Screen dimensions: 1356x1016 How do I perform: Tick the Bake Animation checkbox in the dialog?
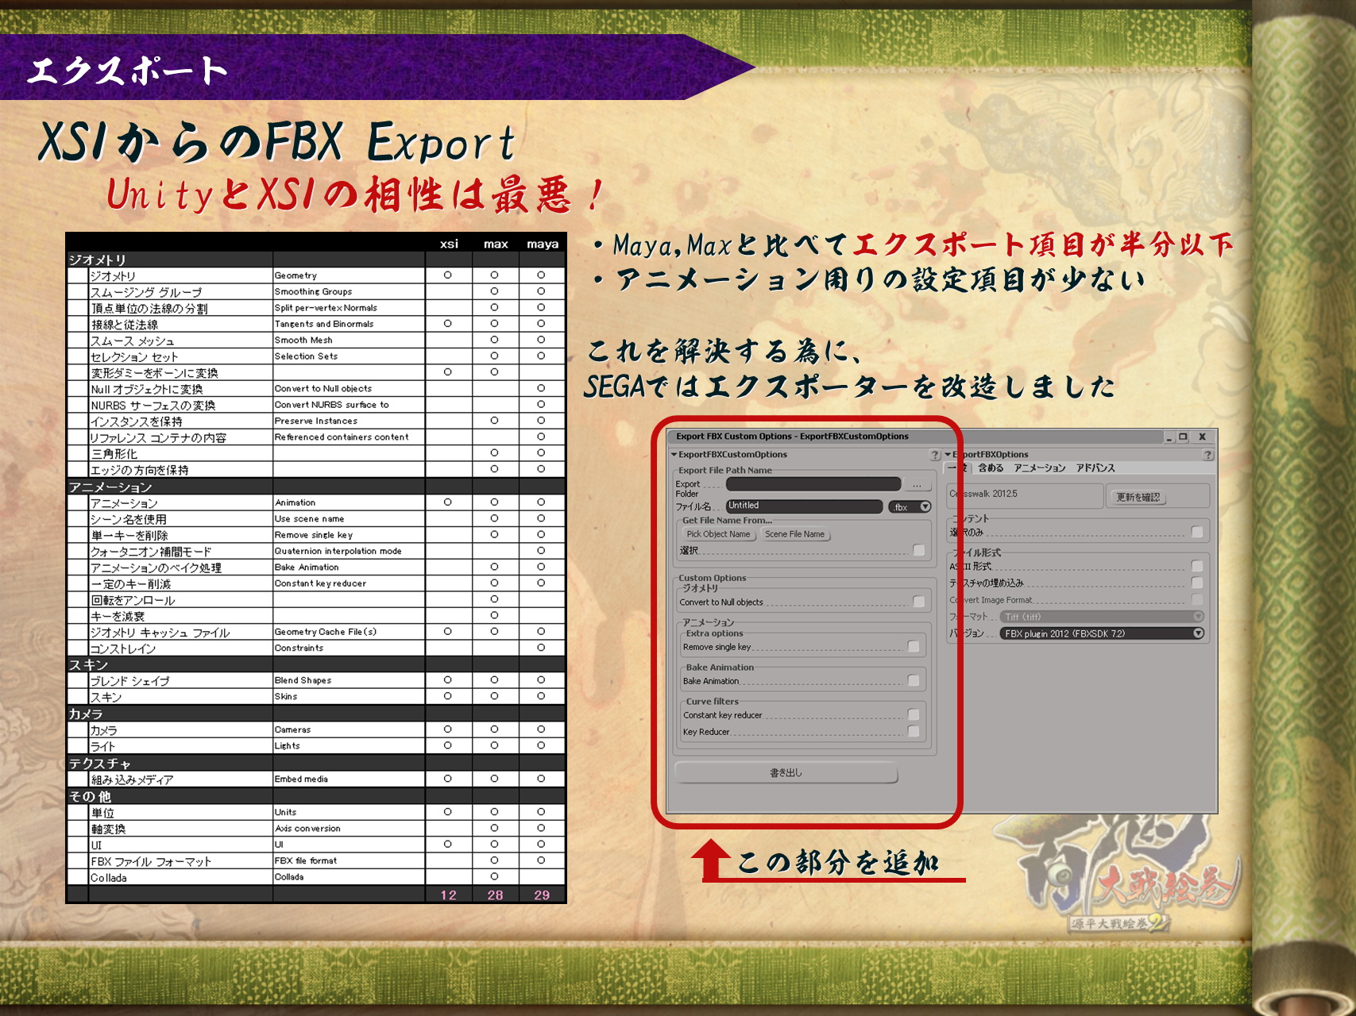pyautogui.click(x=914, y=681)
